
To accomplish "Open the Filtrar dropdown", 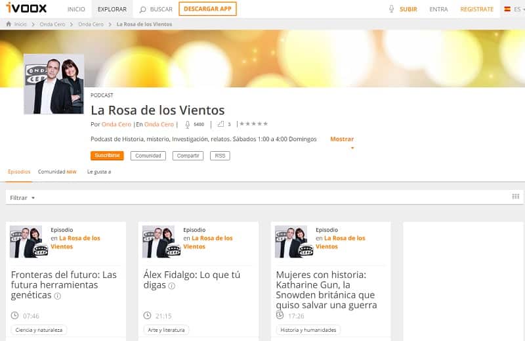I will 22,198.
